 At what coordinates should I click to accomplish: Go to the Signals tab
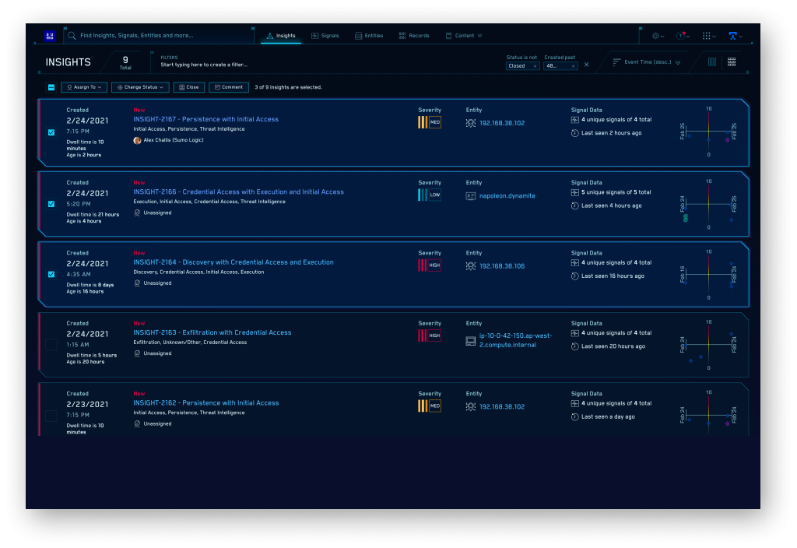pos(325,36)
